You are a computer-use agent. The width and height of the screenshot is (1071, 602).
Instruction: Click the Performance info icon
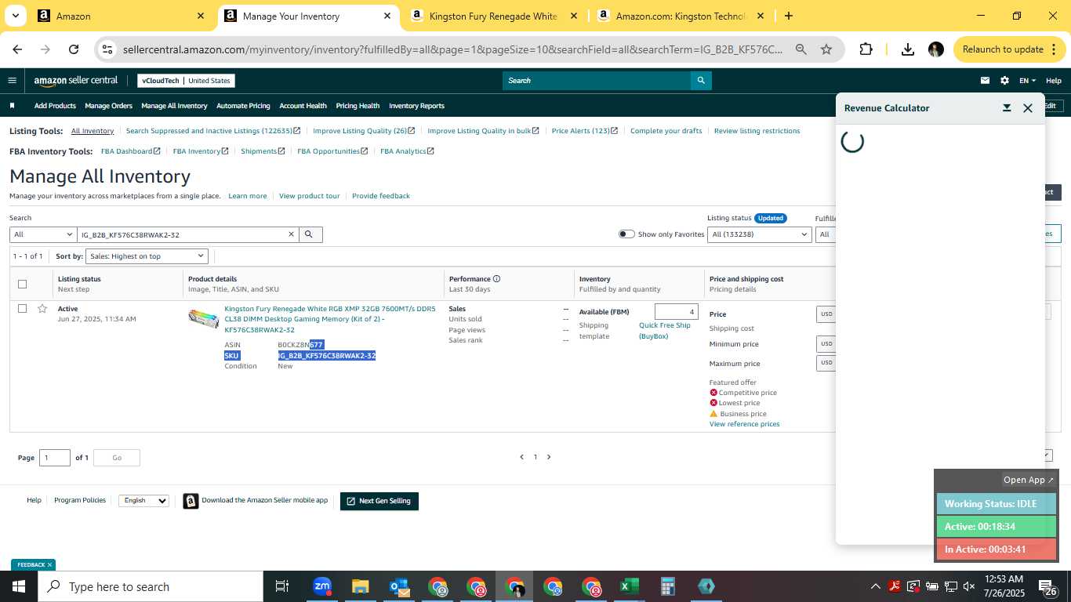click(496, 278)
